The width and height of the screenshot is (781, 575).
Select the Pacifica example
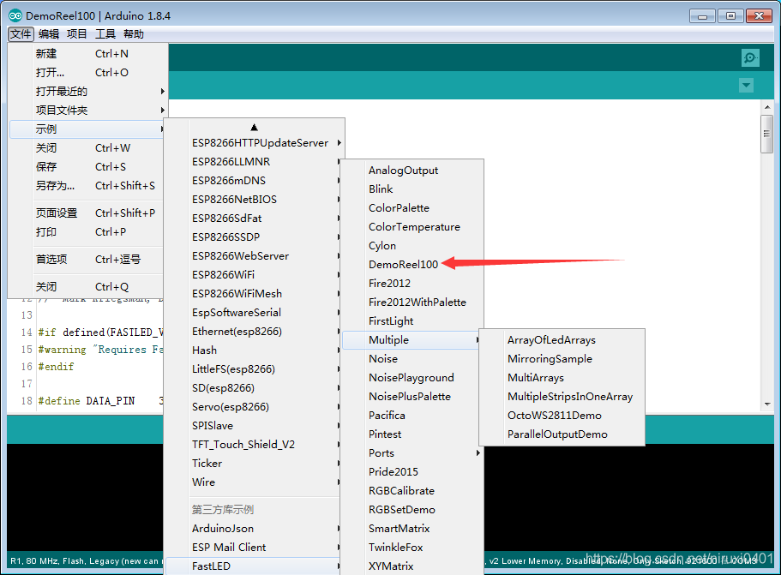[412, 416]
